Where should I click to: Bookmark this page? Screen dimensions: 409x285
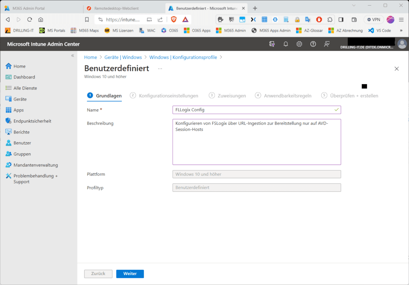click(87, 20)
